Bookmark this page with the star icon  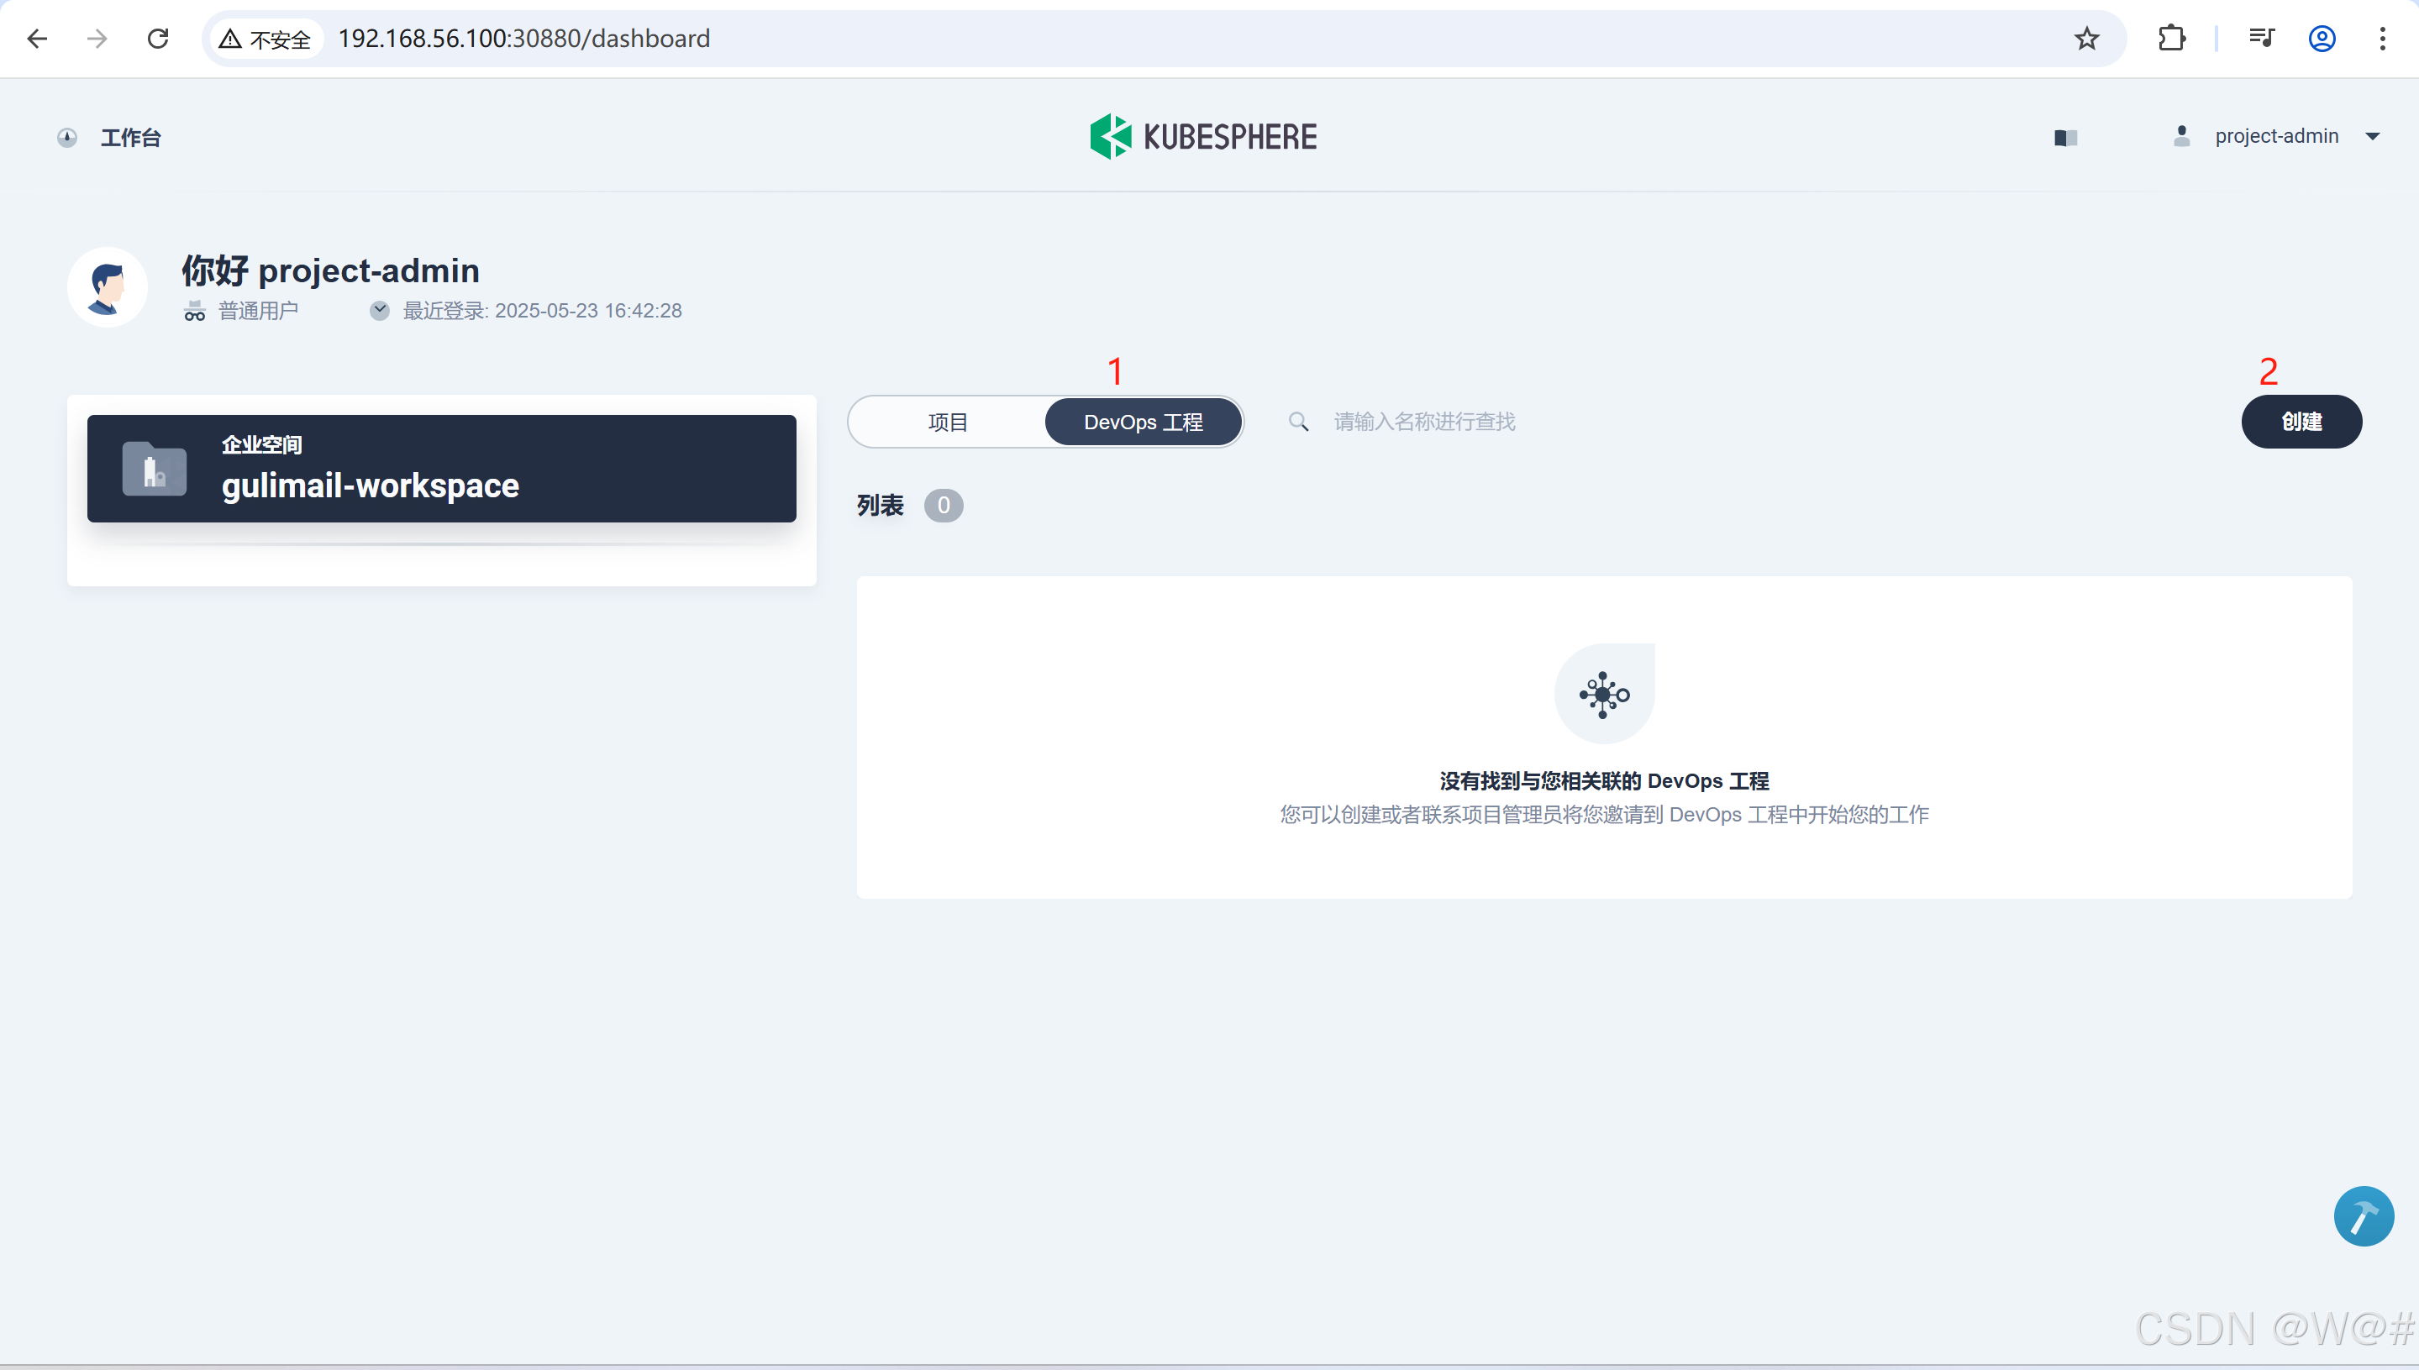coord(2087,39)
